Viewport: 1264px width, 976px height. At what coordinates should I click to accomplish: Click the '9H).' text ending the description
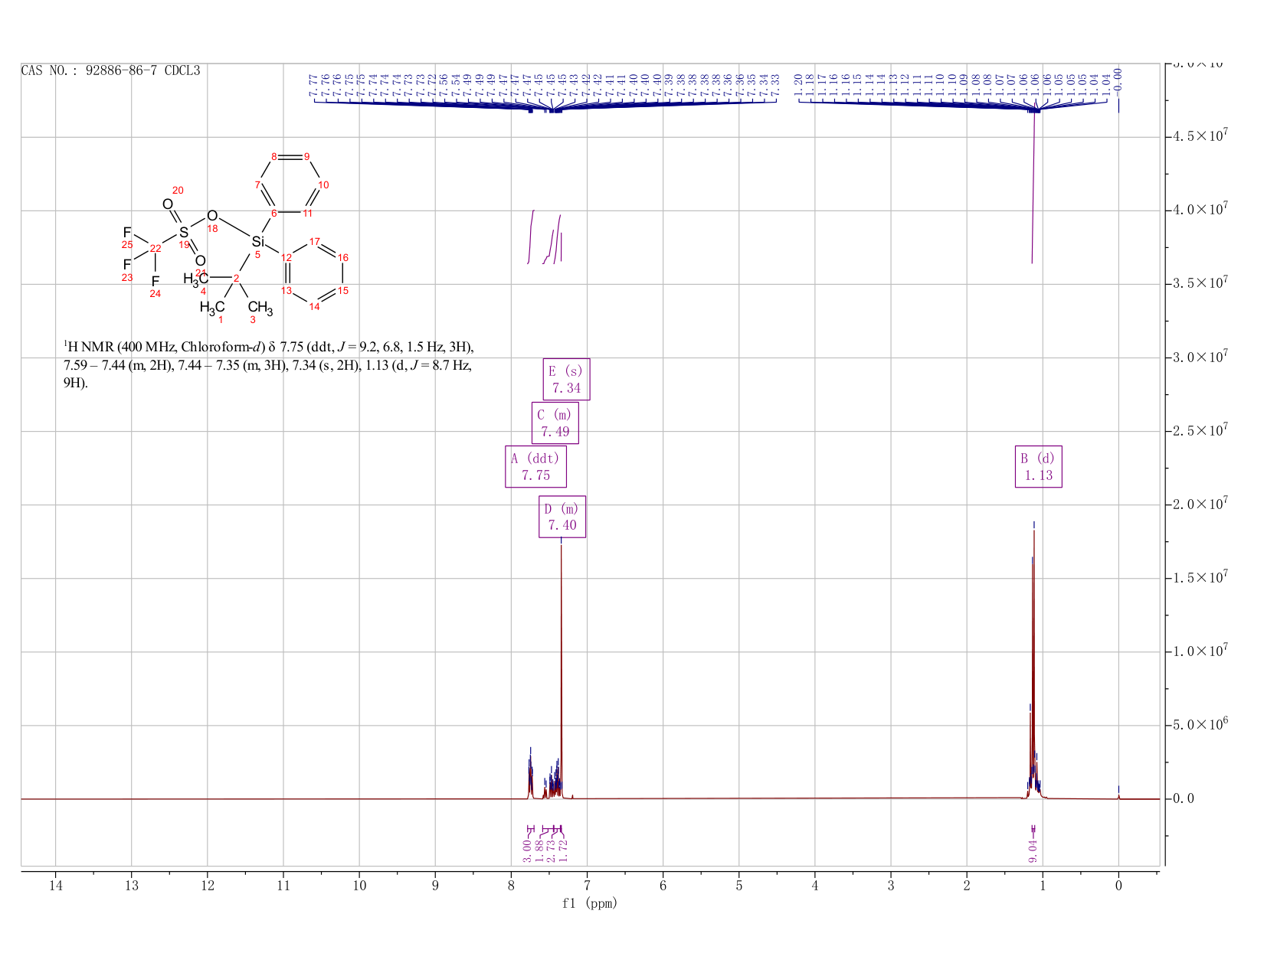pyautogui.click(x=75, y=384)
